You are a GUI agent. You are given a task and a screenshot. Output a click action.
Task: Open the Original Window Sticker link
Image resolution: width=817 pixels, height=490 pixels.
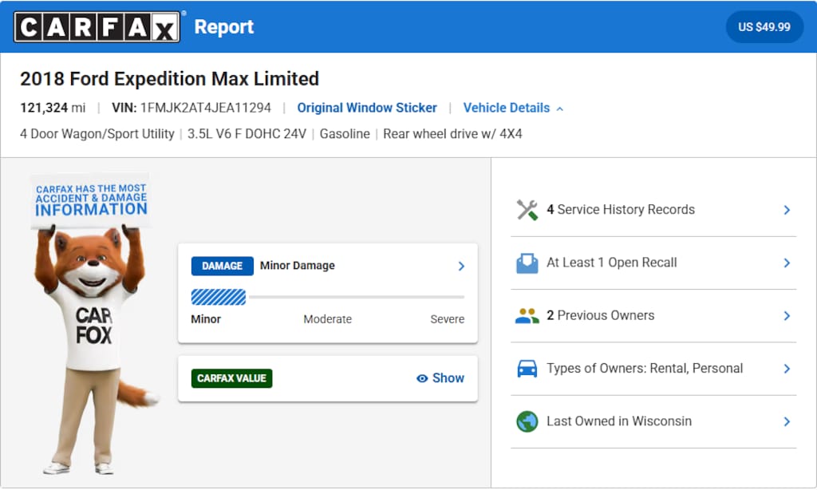pyautogui.click(x=367, y=108)
